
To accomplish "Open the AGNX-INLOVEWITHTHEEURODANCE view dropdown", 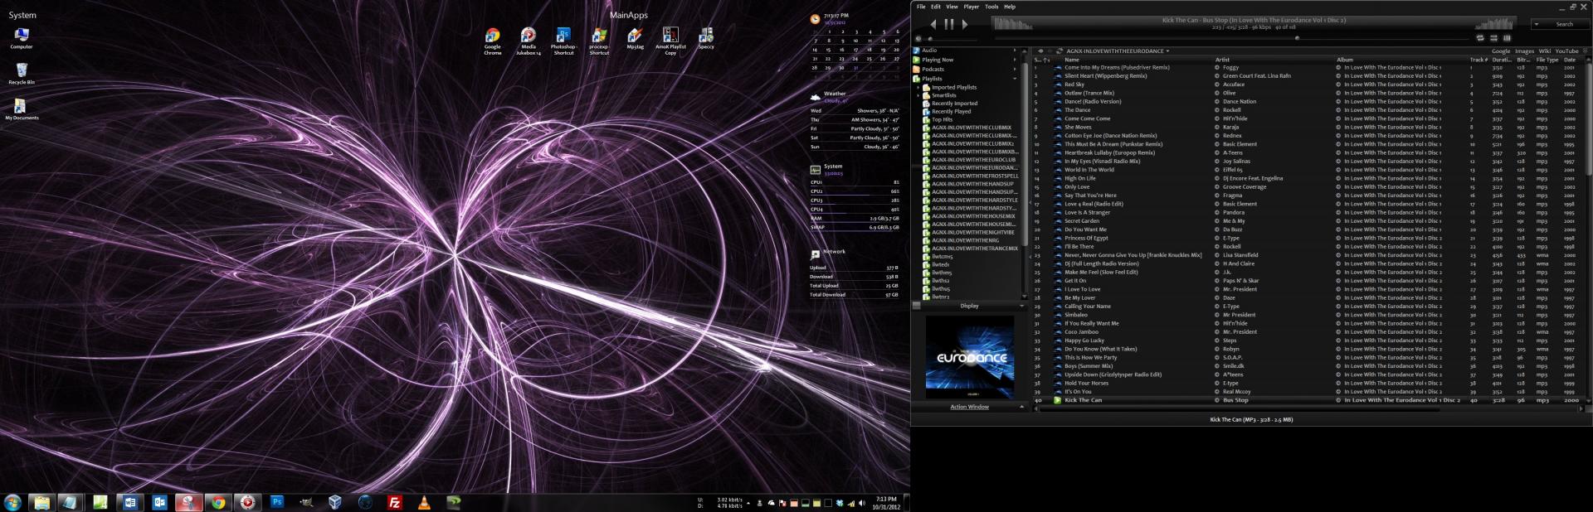I will (1167, 51).
